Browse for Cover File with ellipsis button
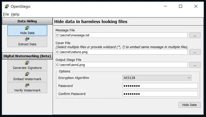Viewport: 206px width, 117px height. coord(195,52)
